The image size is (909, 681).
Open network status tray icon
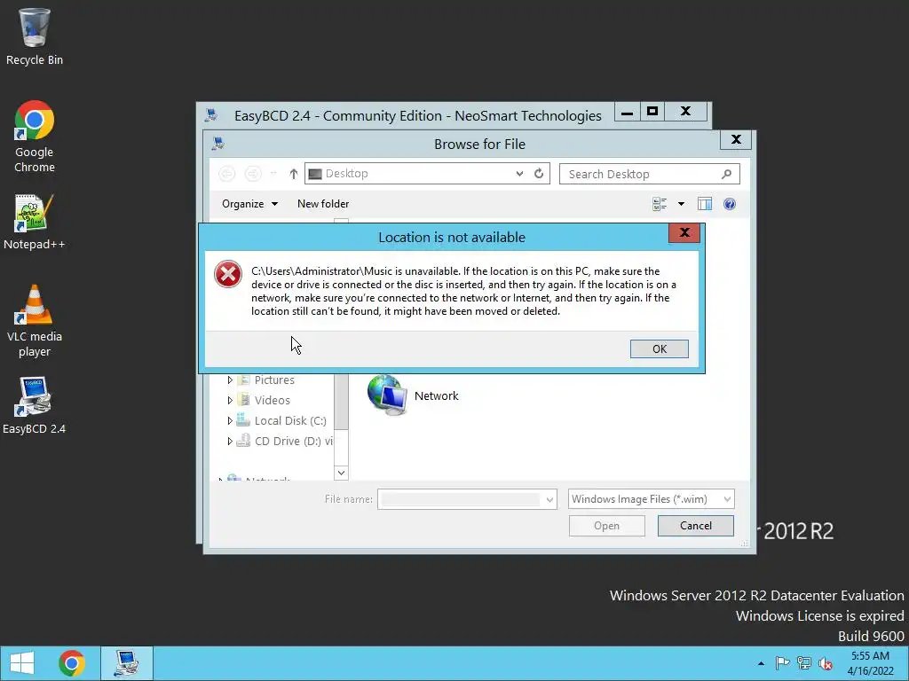[804, 663]
